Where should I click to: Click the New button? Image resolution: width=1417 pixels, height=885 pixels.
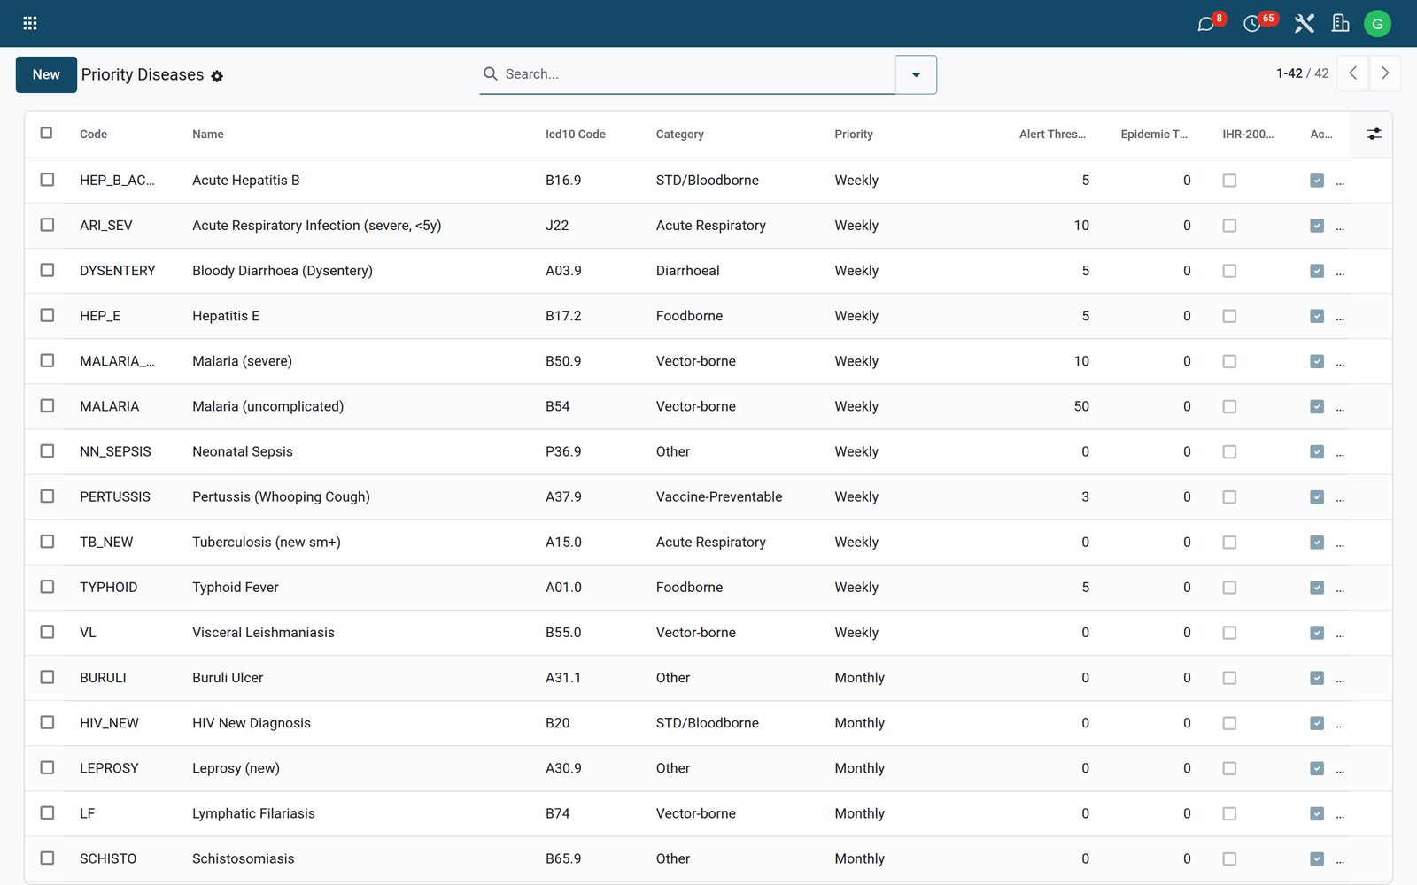tap(46, 74)
